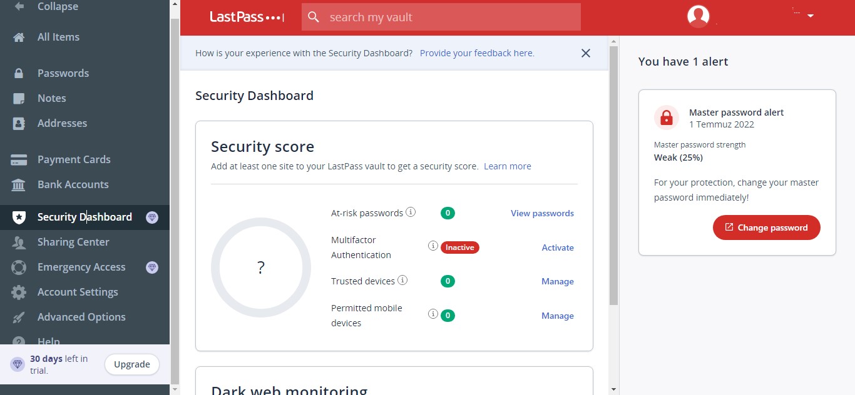This screenshot has width=855, height=395.
Task: Click the main content vertical scrollbar
Action: [x=614, y=175]
